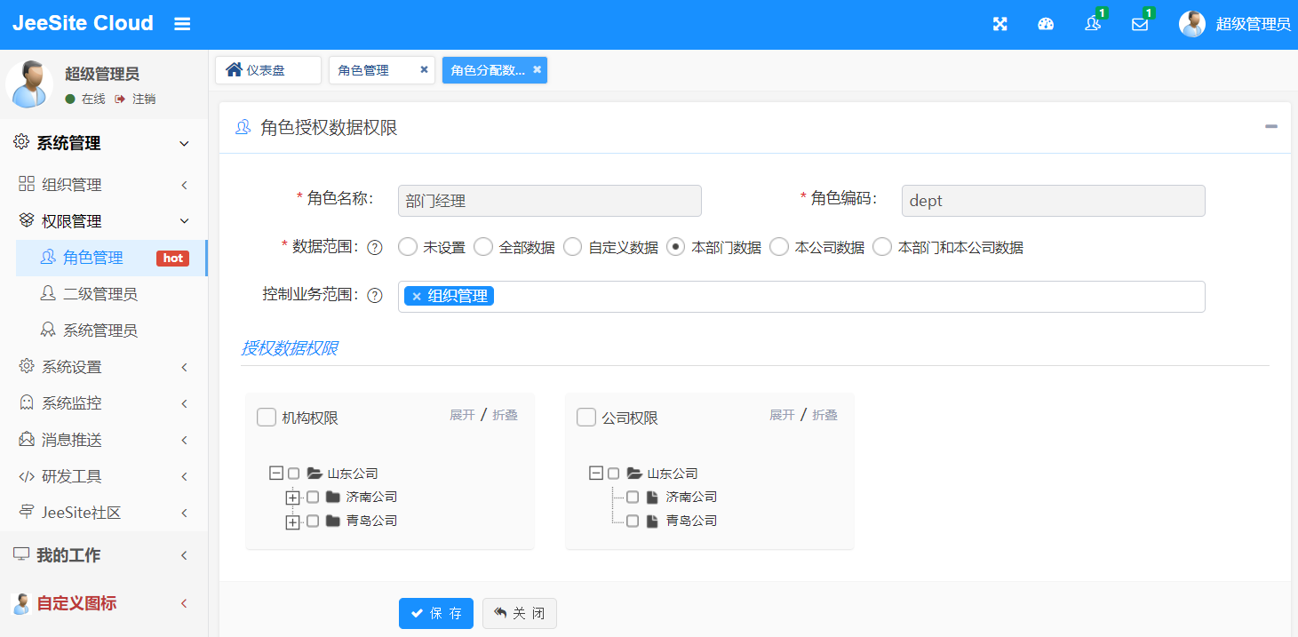Expand 青岛公司 node in 机构权限 tree
This screenshot has width=1298, height=637.
pos(293,522)
